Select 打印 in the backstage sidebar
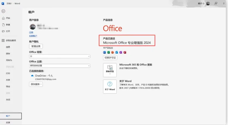 pyautogui.click(x=8, y=73)
